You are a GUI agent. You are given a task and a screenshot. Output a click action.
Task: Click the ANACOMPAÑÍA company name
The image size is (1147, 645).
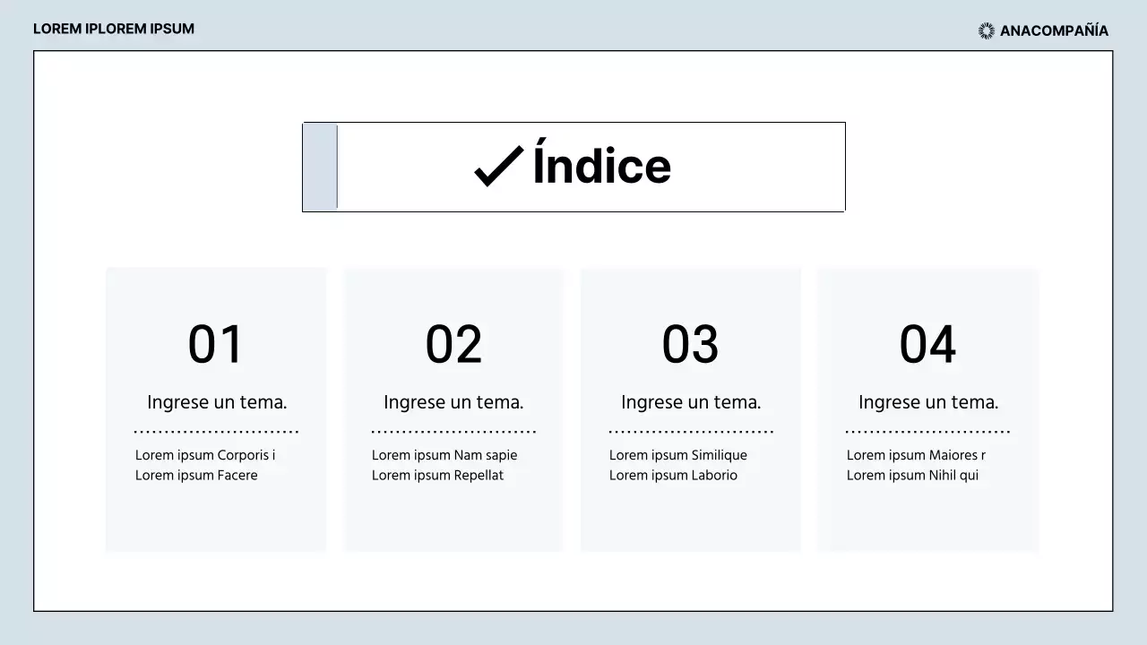click(1054, 30)
